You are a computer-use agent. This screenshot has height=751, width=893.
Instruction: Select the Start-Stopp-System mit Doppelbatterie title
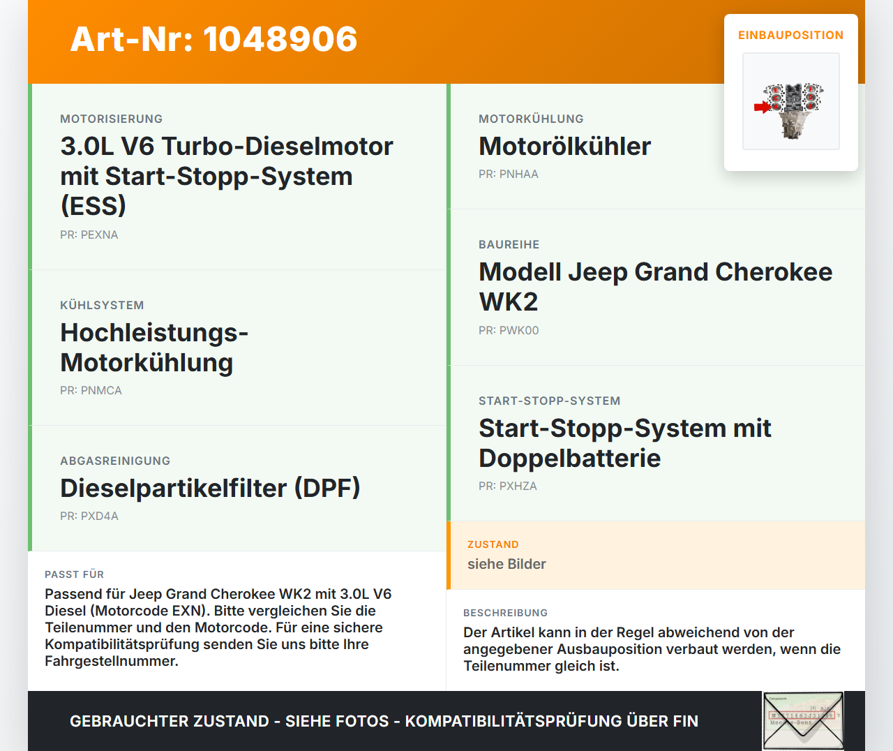tap(625, 443)
